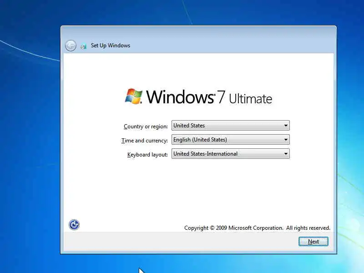Image resolution: width=364 pixels, height=273 pixels.
Task: Click the 'Country or region:' label
Action: tap(146, 126)
